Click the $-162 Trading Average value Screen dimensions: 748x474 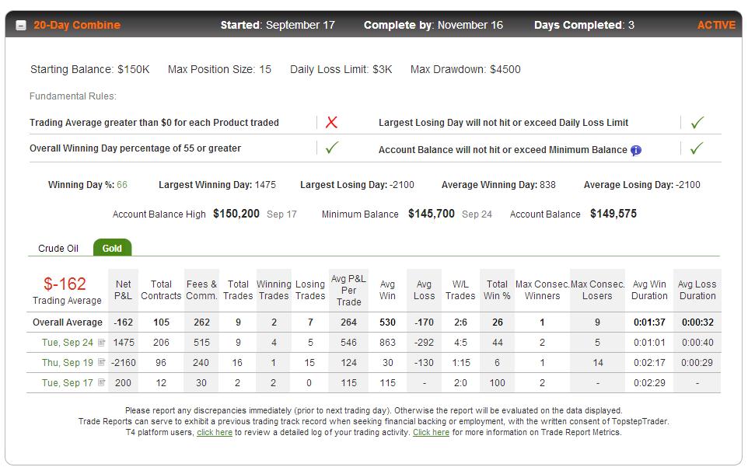[65, 284]
